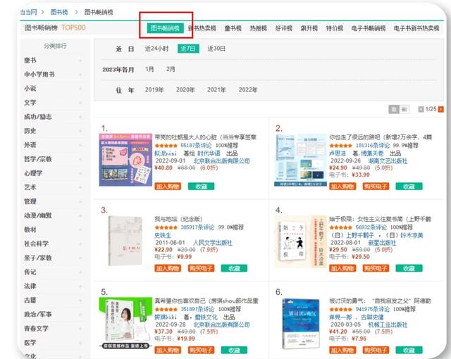
Task: Expand 历史 category in sidebar
Action: click(80, 131)
